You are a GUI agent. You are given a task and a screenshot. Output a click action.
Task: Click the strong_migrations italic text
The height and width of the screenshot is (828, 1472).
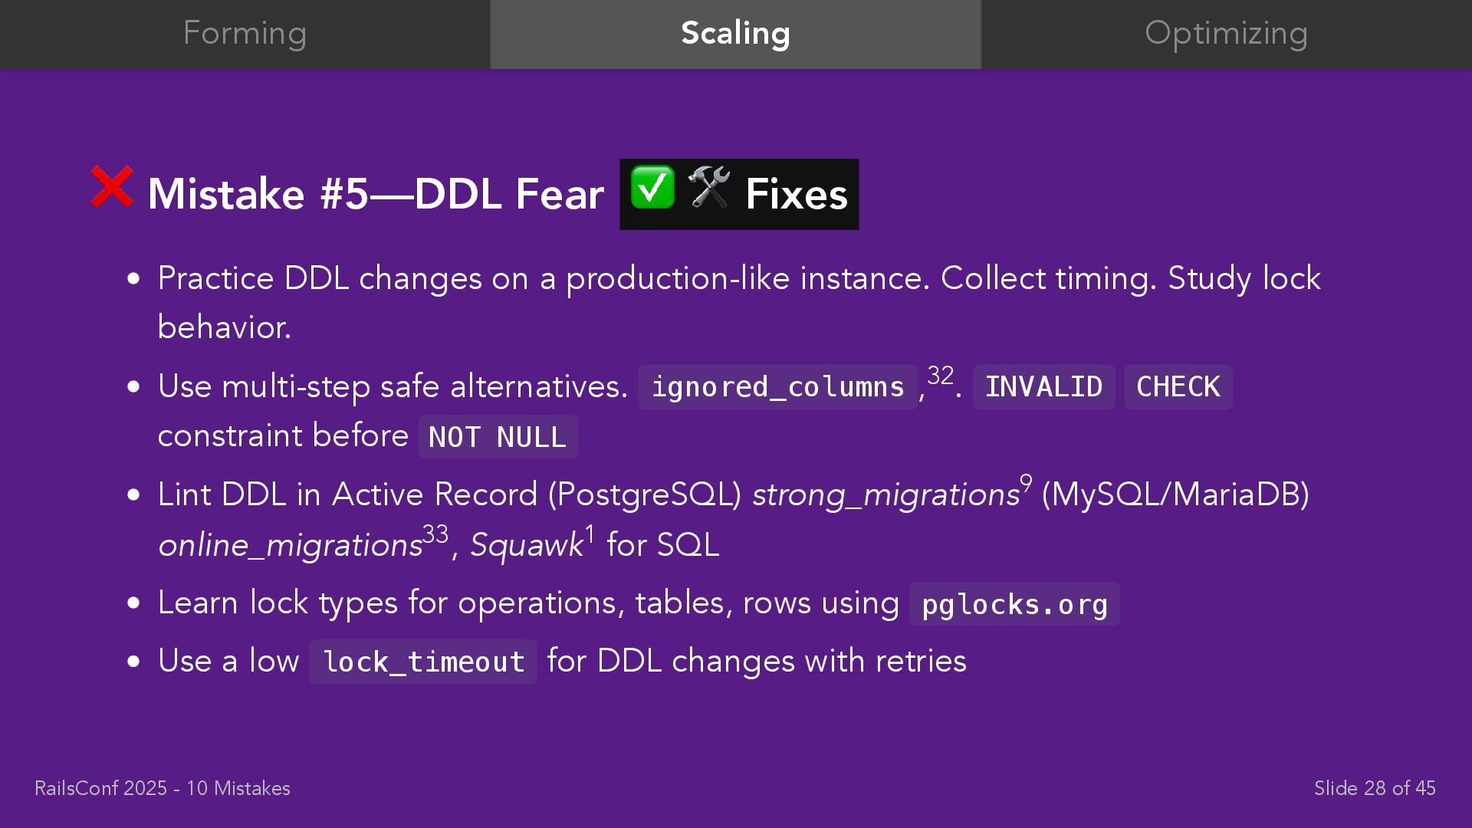(886, 495)
